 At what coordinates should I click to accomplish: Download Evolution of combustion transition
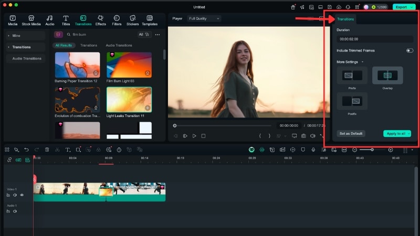(x=96, y=108)
